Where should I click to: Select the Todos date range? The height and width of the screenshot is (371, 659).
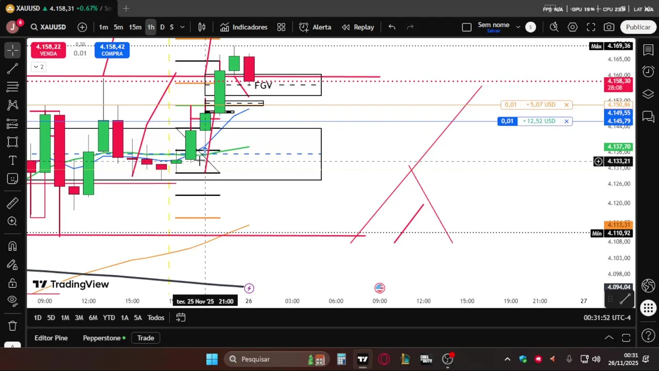(155, 318)
